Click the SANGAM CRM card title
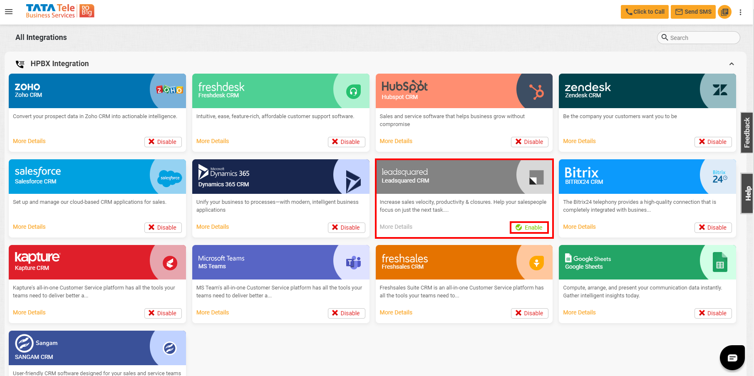 (x=34, y=357)
